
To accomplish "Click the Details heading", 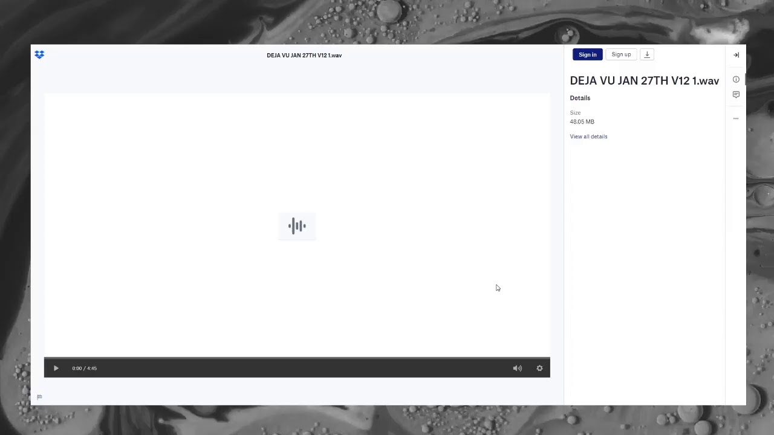I will [x=580, y=98].
